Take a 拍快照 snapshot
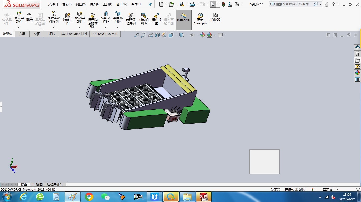 coord(215,17)
